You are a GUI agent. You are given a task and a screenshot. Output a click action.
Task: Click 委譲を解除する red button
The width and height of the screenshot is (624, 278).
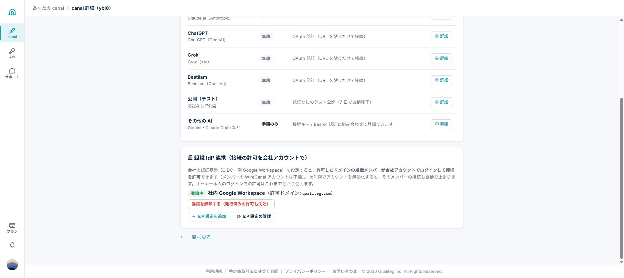click(231, 204)
